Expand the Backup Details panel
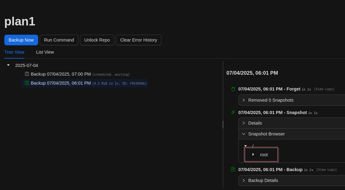 [244, 180]
